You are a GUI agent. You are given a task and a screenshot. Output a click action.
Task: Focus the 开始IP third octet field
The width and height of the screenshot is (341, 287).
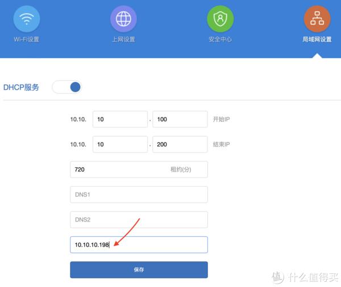pos(120,120)
